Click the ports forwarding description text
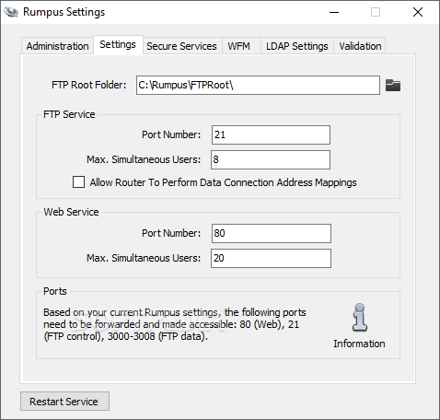The width and height of the screenshot is (440, 420). [175, 324]
